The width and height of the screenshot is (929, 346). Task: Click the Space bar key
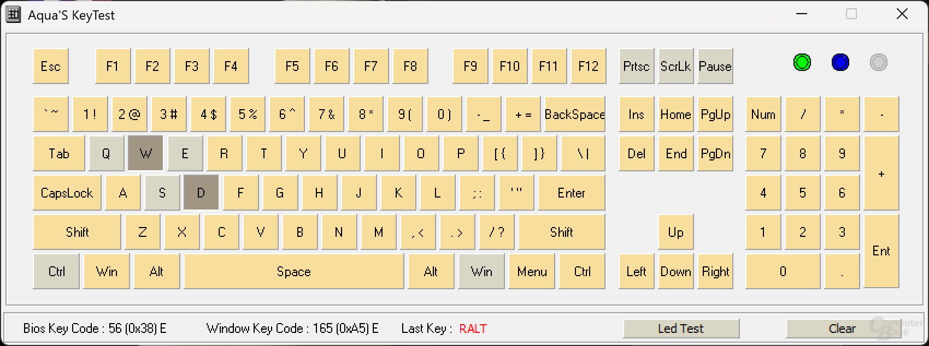[294, 271]
